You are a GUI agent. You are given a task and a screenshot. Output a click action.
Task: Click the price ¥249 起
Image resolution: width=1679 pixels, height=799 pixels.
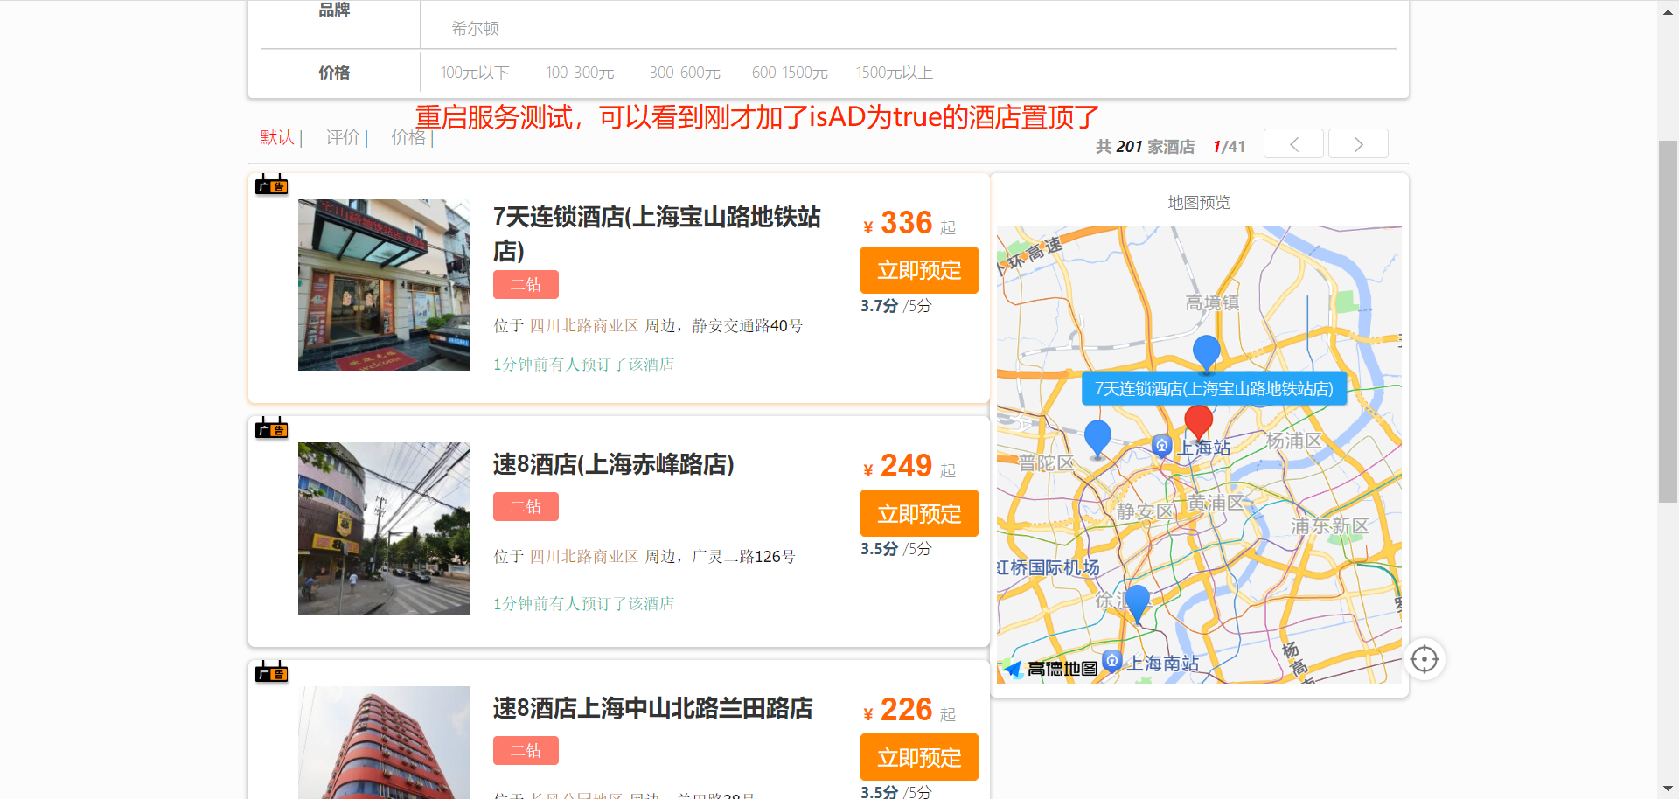click(909, 467)
